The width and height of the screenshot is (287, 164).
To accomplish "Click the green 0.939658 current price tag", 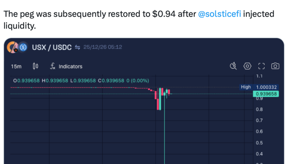I will [266, 94].
